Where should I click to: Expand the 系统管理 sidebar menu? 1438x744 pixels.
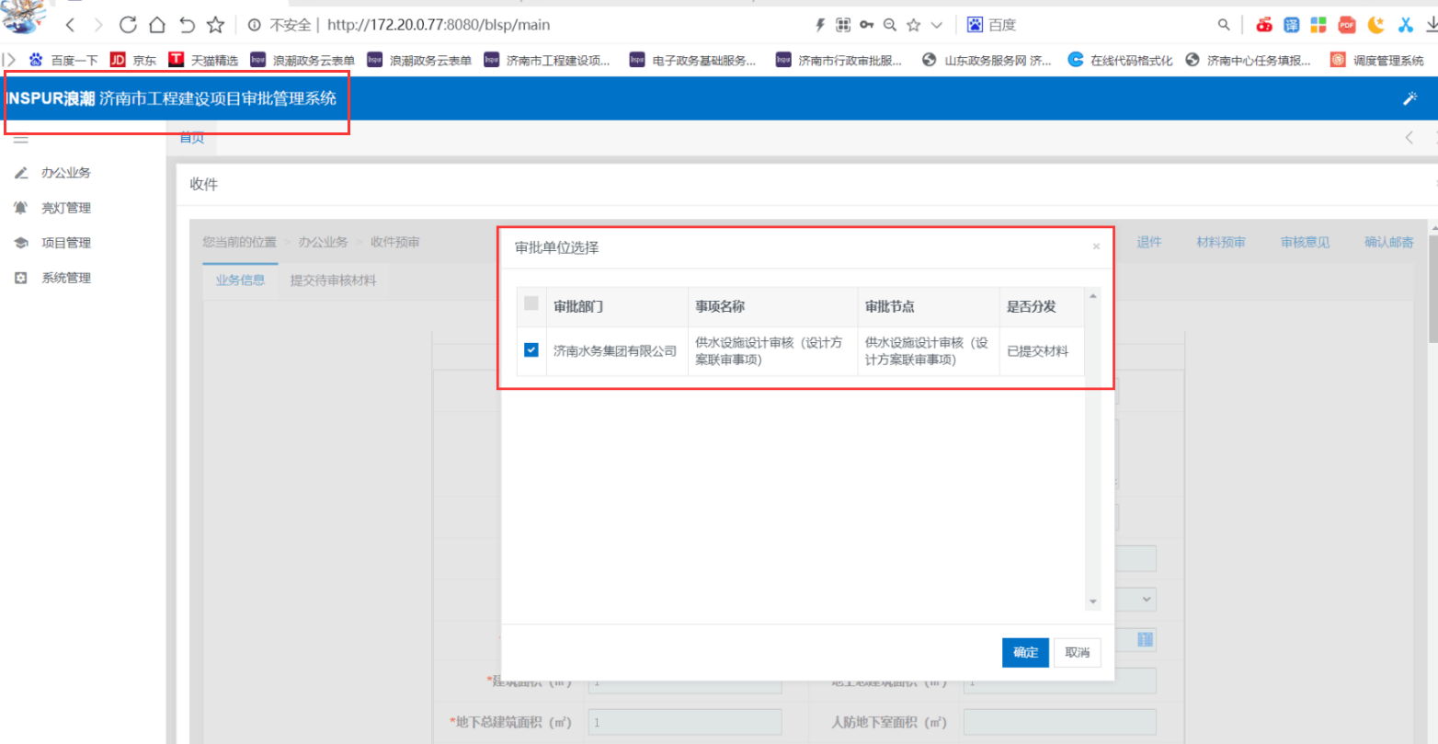tap(65, 278)
